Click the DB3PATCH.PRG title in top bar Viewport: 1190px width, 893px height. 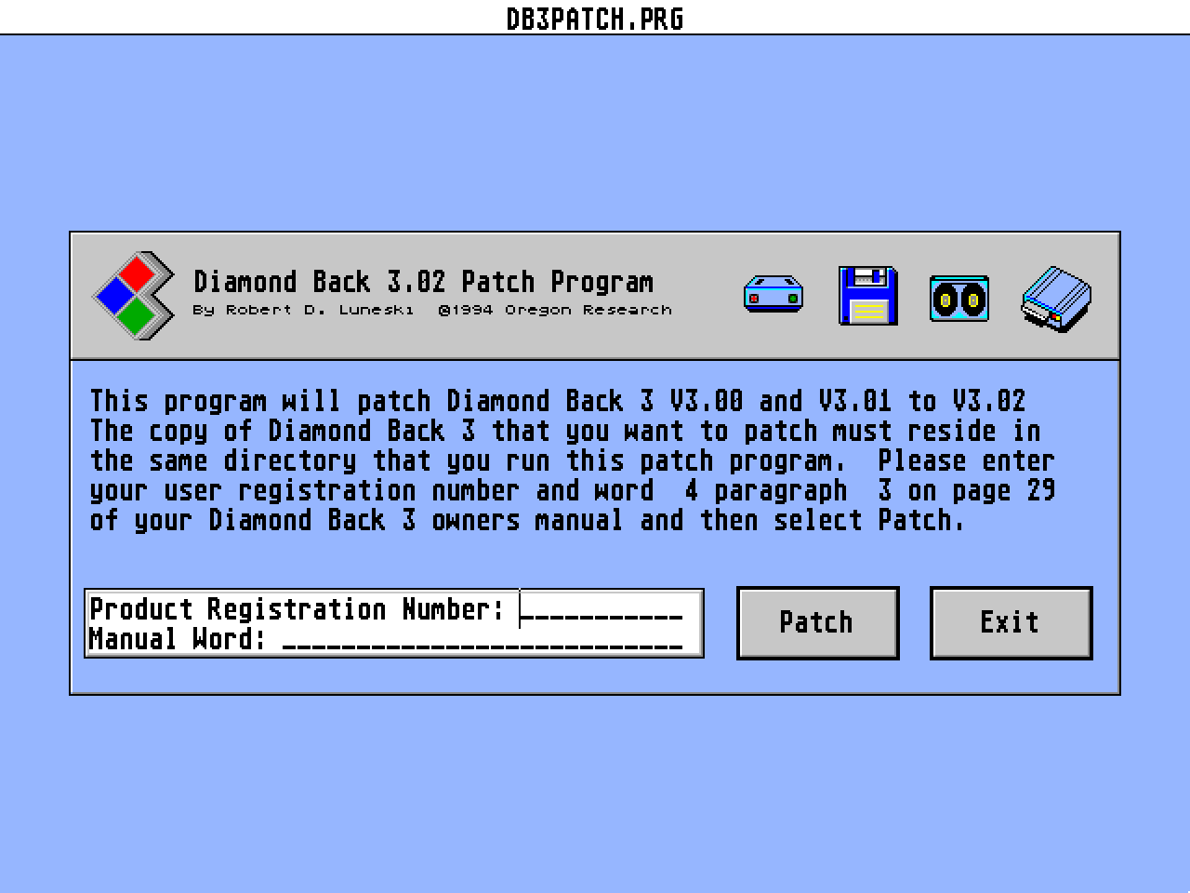coord(595,19)
